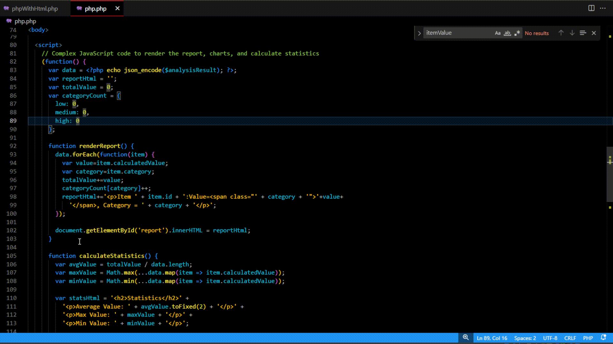
Task: Toggle Match Case in find widget
Action: [497, 33]
